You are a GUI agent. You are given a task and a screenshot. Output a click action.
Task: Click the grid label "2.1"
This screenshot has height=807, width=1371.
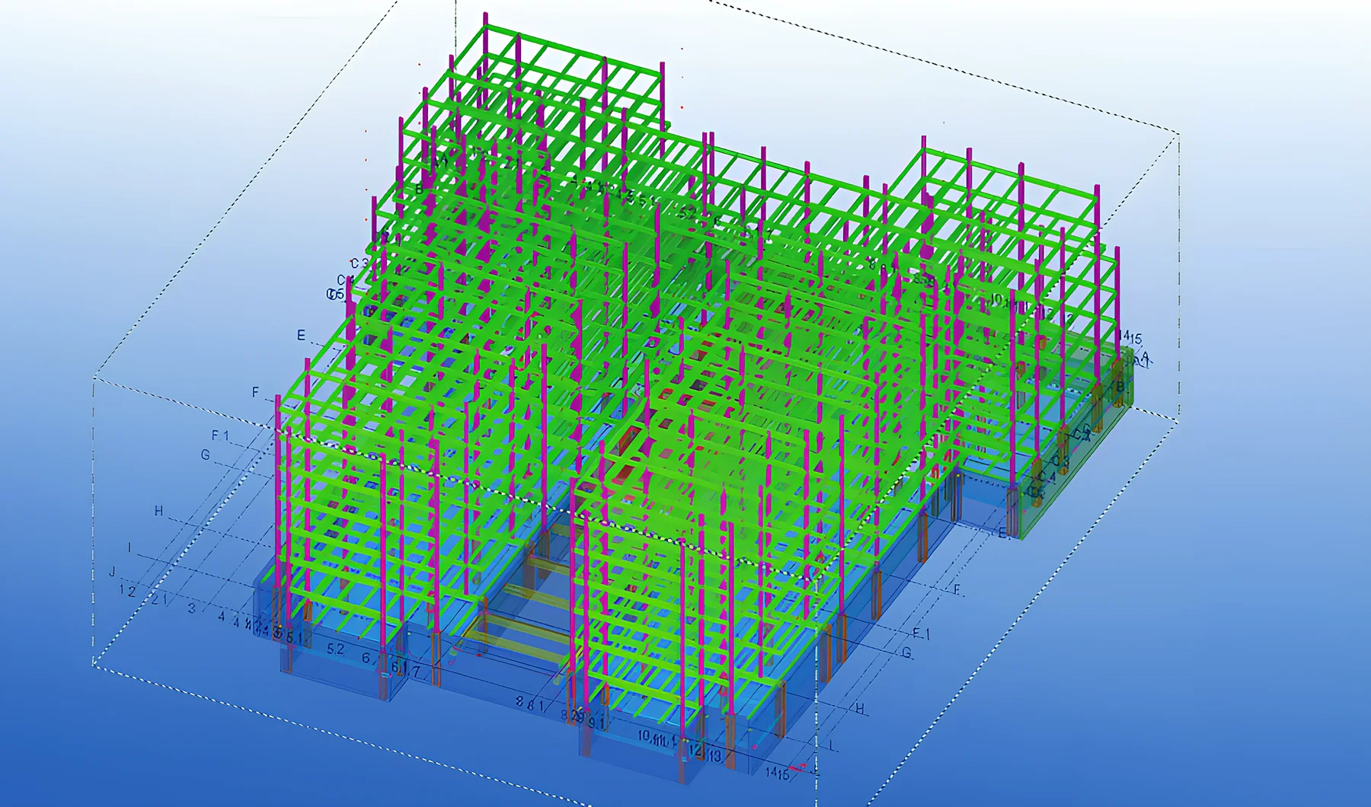pyautogui.click(x=160, y=599)
